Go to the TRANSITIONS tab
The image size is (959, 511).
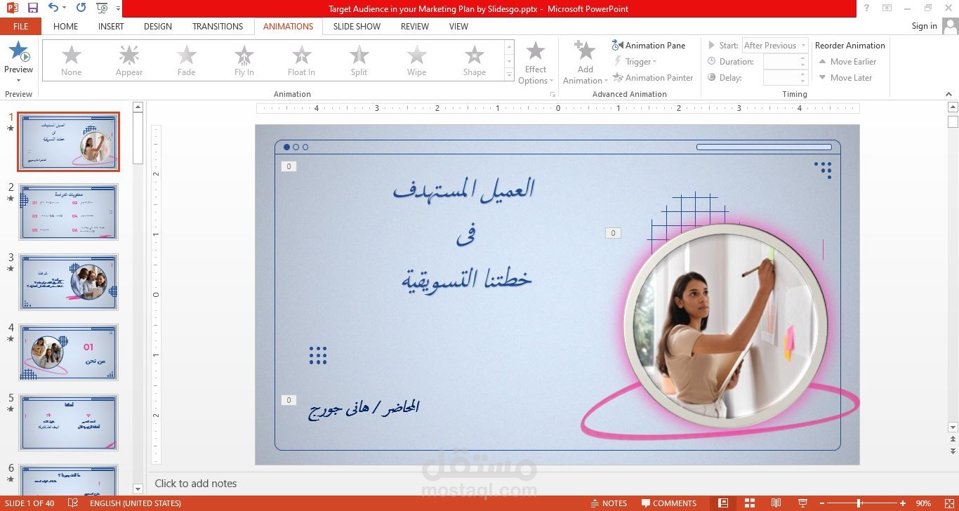(x=218, y=27)
